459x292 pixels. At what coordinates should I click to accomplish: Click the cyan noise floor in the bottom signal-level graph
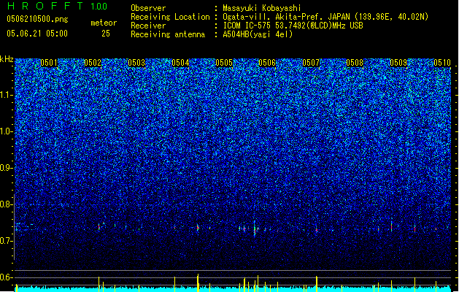pos(231,289)
